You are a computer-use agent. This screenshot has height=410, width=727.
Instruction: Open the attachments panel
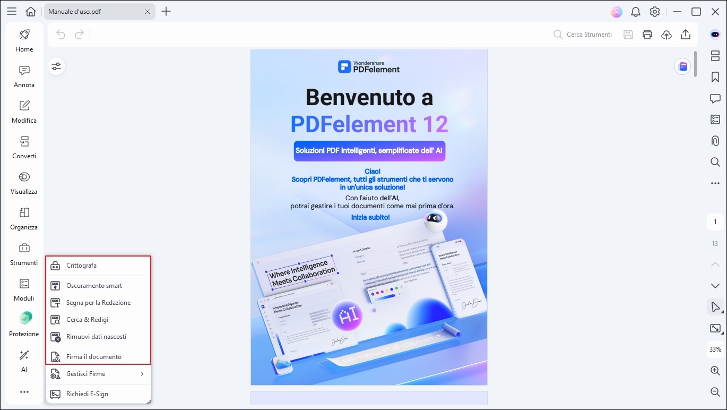pos(715,141)
